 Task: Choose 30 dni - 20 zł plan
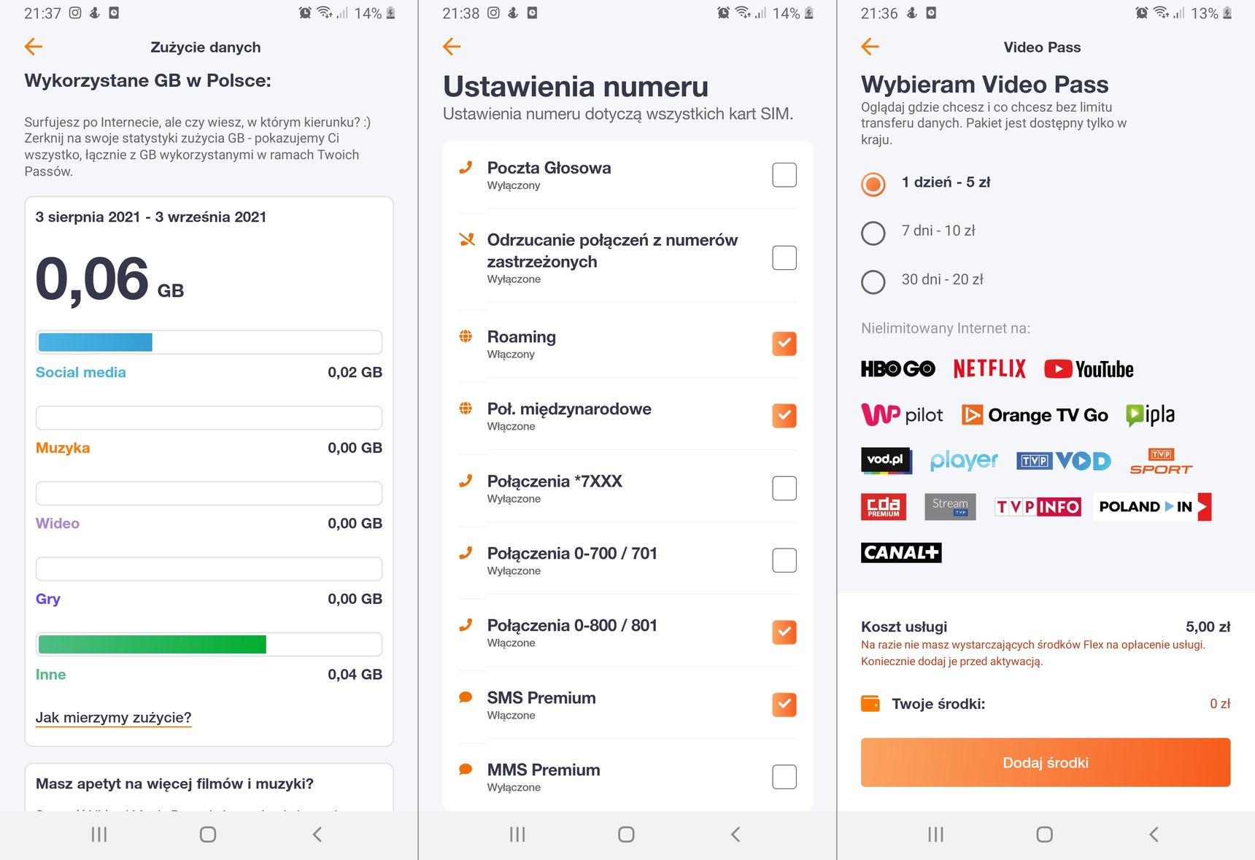[x=873, y=282]
